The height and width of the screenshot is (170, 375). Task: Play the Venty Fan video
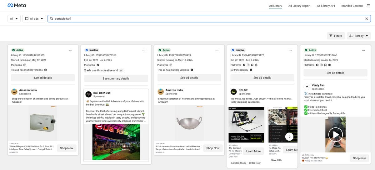[336, 135]
